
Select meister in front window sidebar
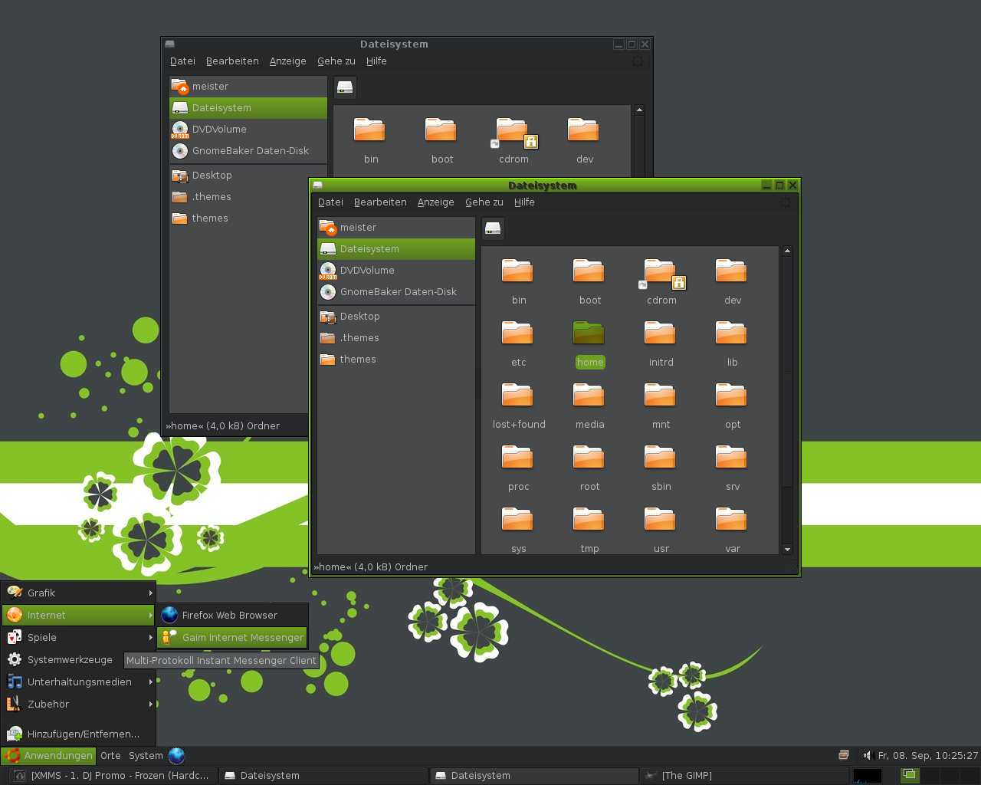[396, 227]
